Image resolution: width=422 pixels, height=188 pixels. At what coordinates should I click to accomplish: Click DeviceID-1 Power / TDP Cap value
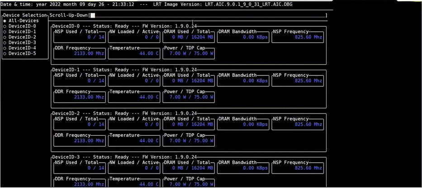tap(191, 97)
